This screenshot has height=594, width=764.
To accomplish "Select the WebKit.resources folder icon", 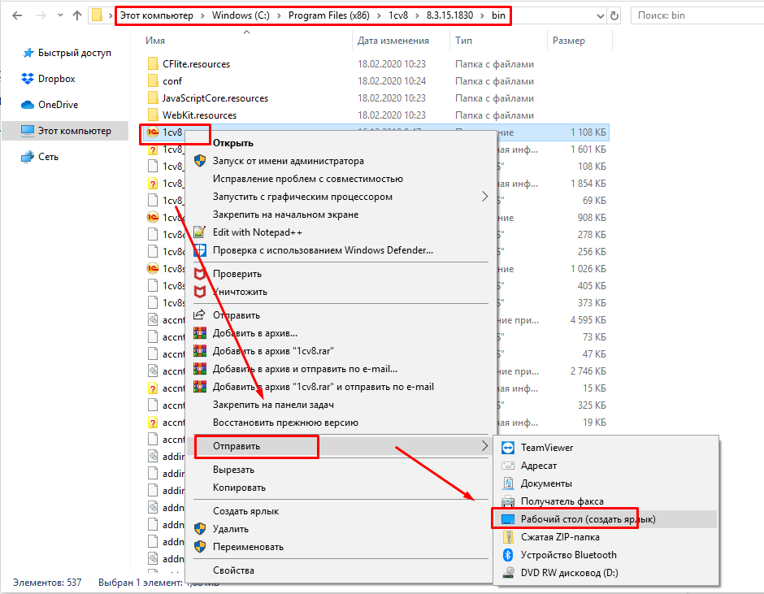I will point(153,115).
